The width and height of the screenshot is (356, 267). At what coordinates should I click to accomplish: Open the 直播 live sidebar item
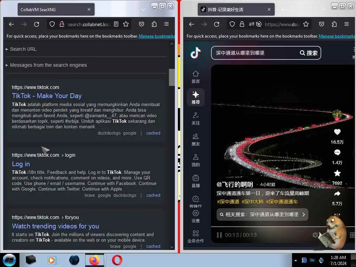click(x=195, y=181)
